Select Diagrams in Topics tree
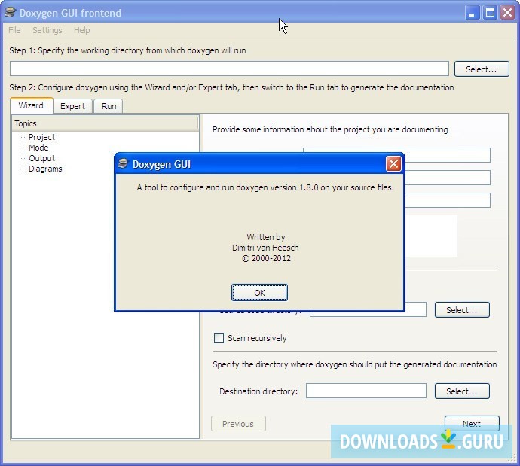 coord(45,169)
